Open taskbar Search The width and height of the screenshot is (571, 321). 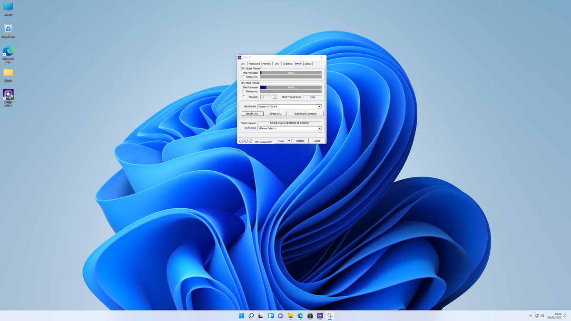coord(251,316)
